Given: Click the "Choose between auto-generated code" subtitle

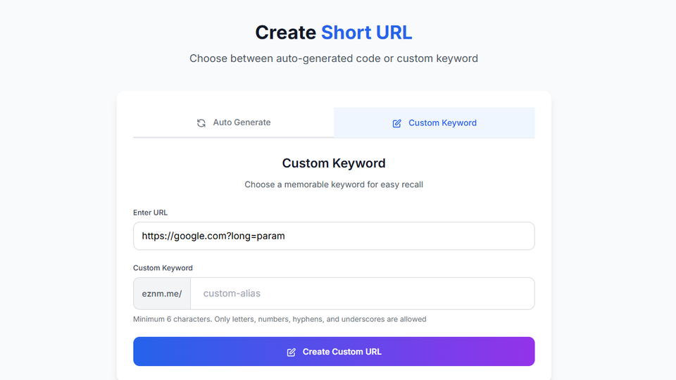Looking at the screenshot, I should 334,58.
